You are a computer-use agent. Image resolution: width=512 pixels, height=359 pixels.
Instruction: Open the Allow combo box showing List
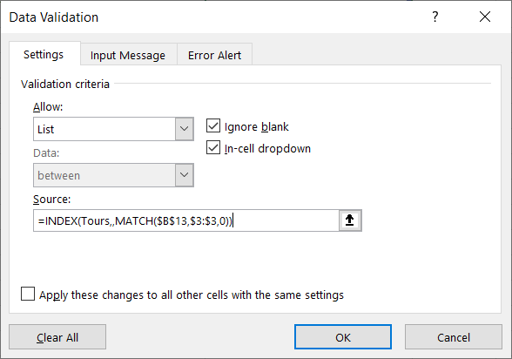click(113, 129)
